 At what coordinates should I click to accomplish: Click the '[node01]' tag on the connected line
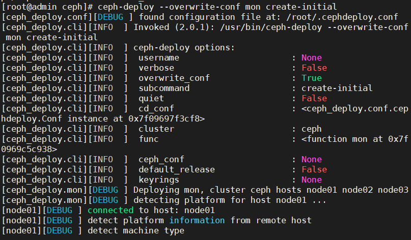coord(21,211)
